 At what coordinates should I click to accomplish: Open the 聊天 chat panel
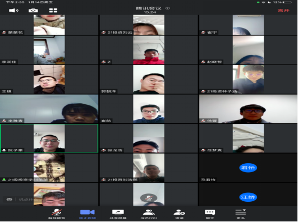[210, 214]
